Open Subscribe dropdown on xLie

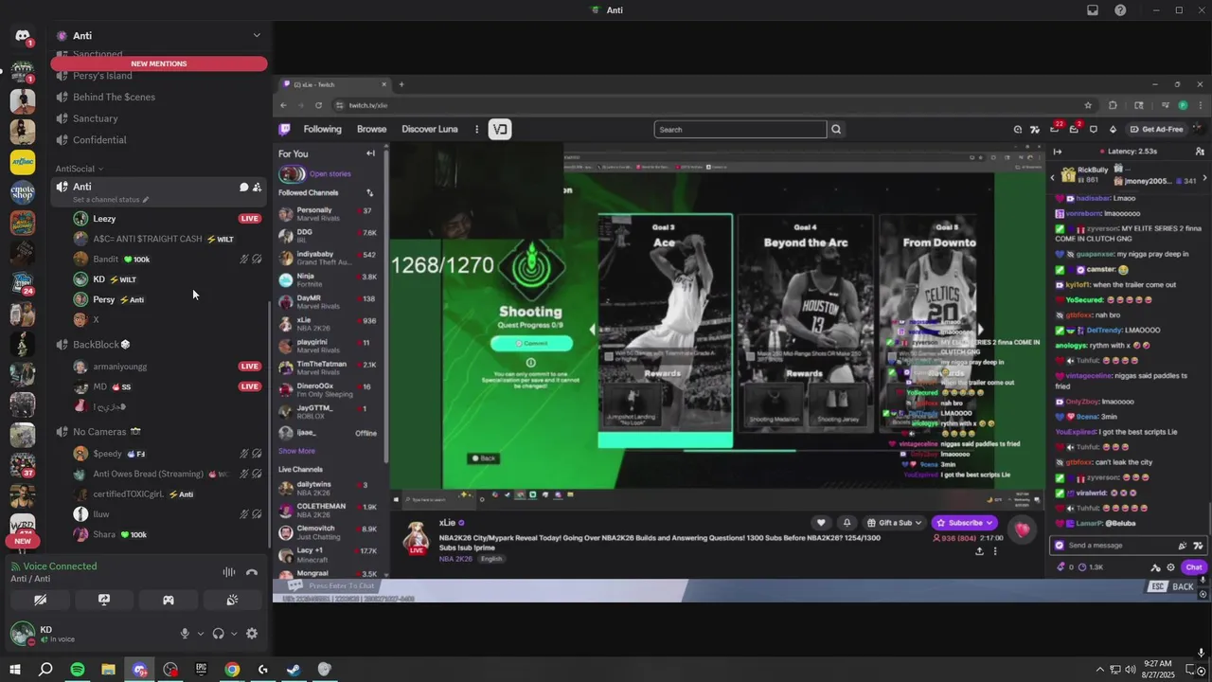pos(965,523)
